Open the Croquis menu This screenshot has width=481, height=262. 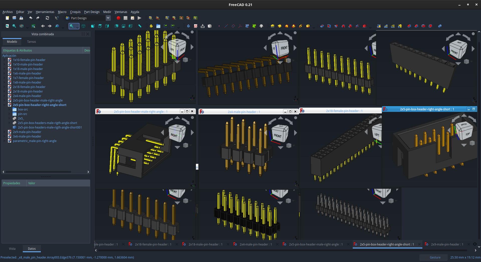coord(75,12)
